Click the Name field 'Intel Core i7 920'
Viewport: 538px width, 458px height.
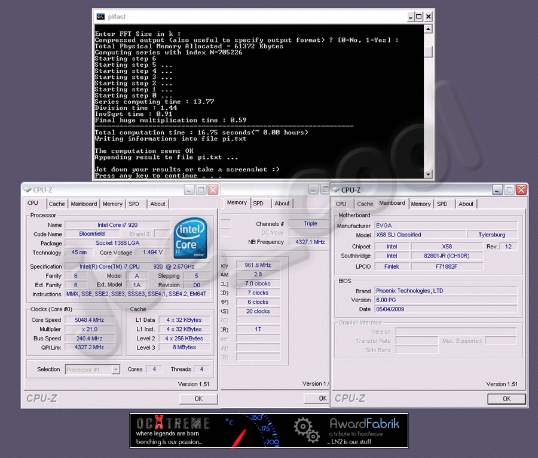coord(118,225)
